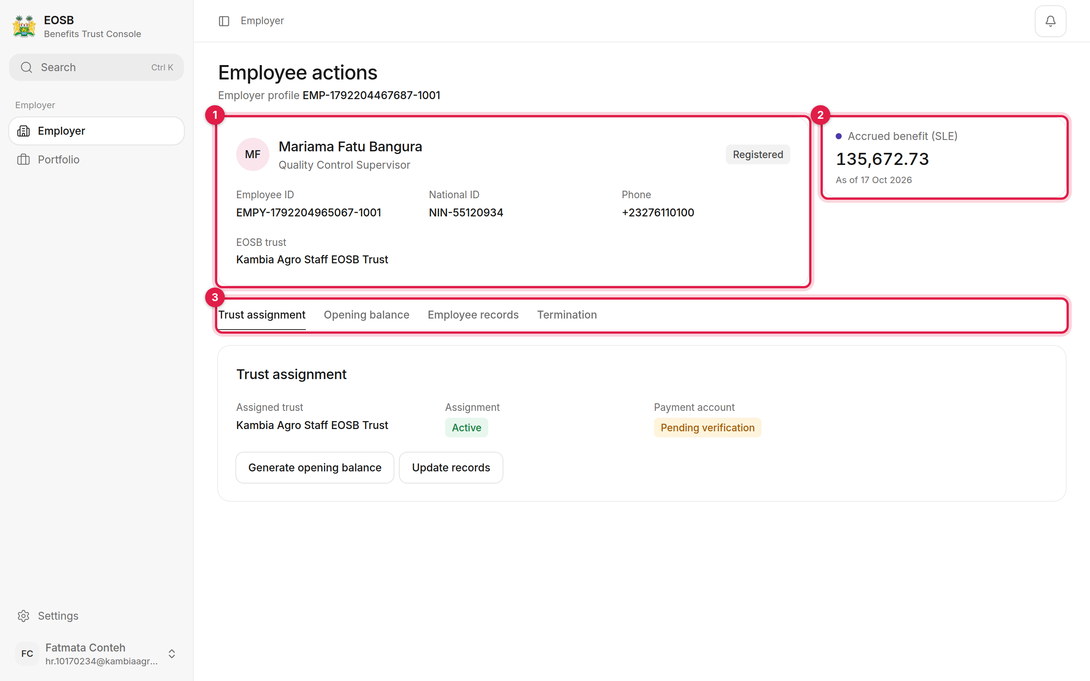
Task: Click the purple Accrued benefit indicator dot
Action: [839, 136]
